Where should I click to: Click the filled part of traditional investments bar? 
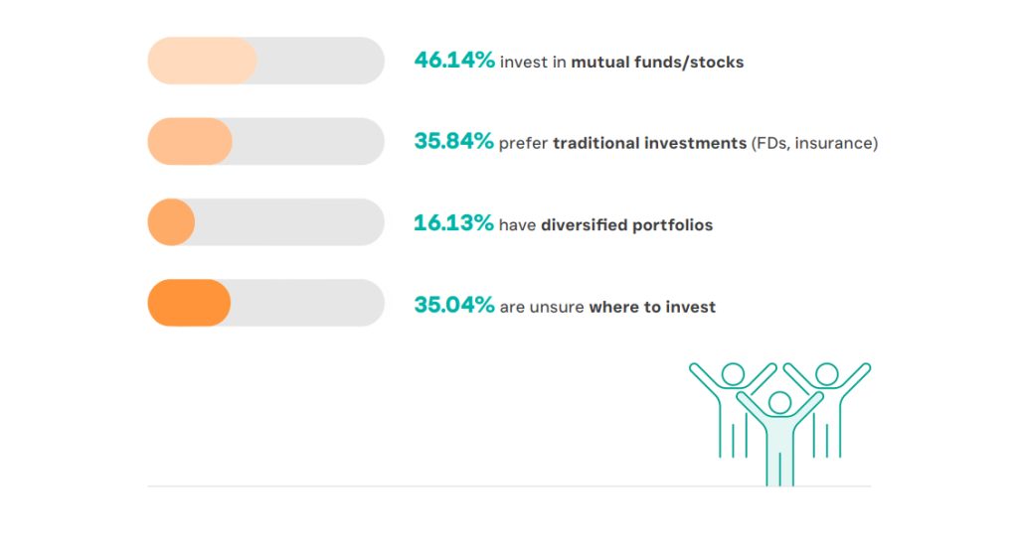click(190, 141)
